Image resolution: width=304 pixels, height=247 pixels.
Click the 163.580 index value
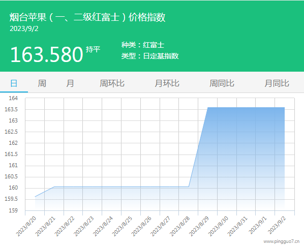(47, 54)
